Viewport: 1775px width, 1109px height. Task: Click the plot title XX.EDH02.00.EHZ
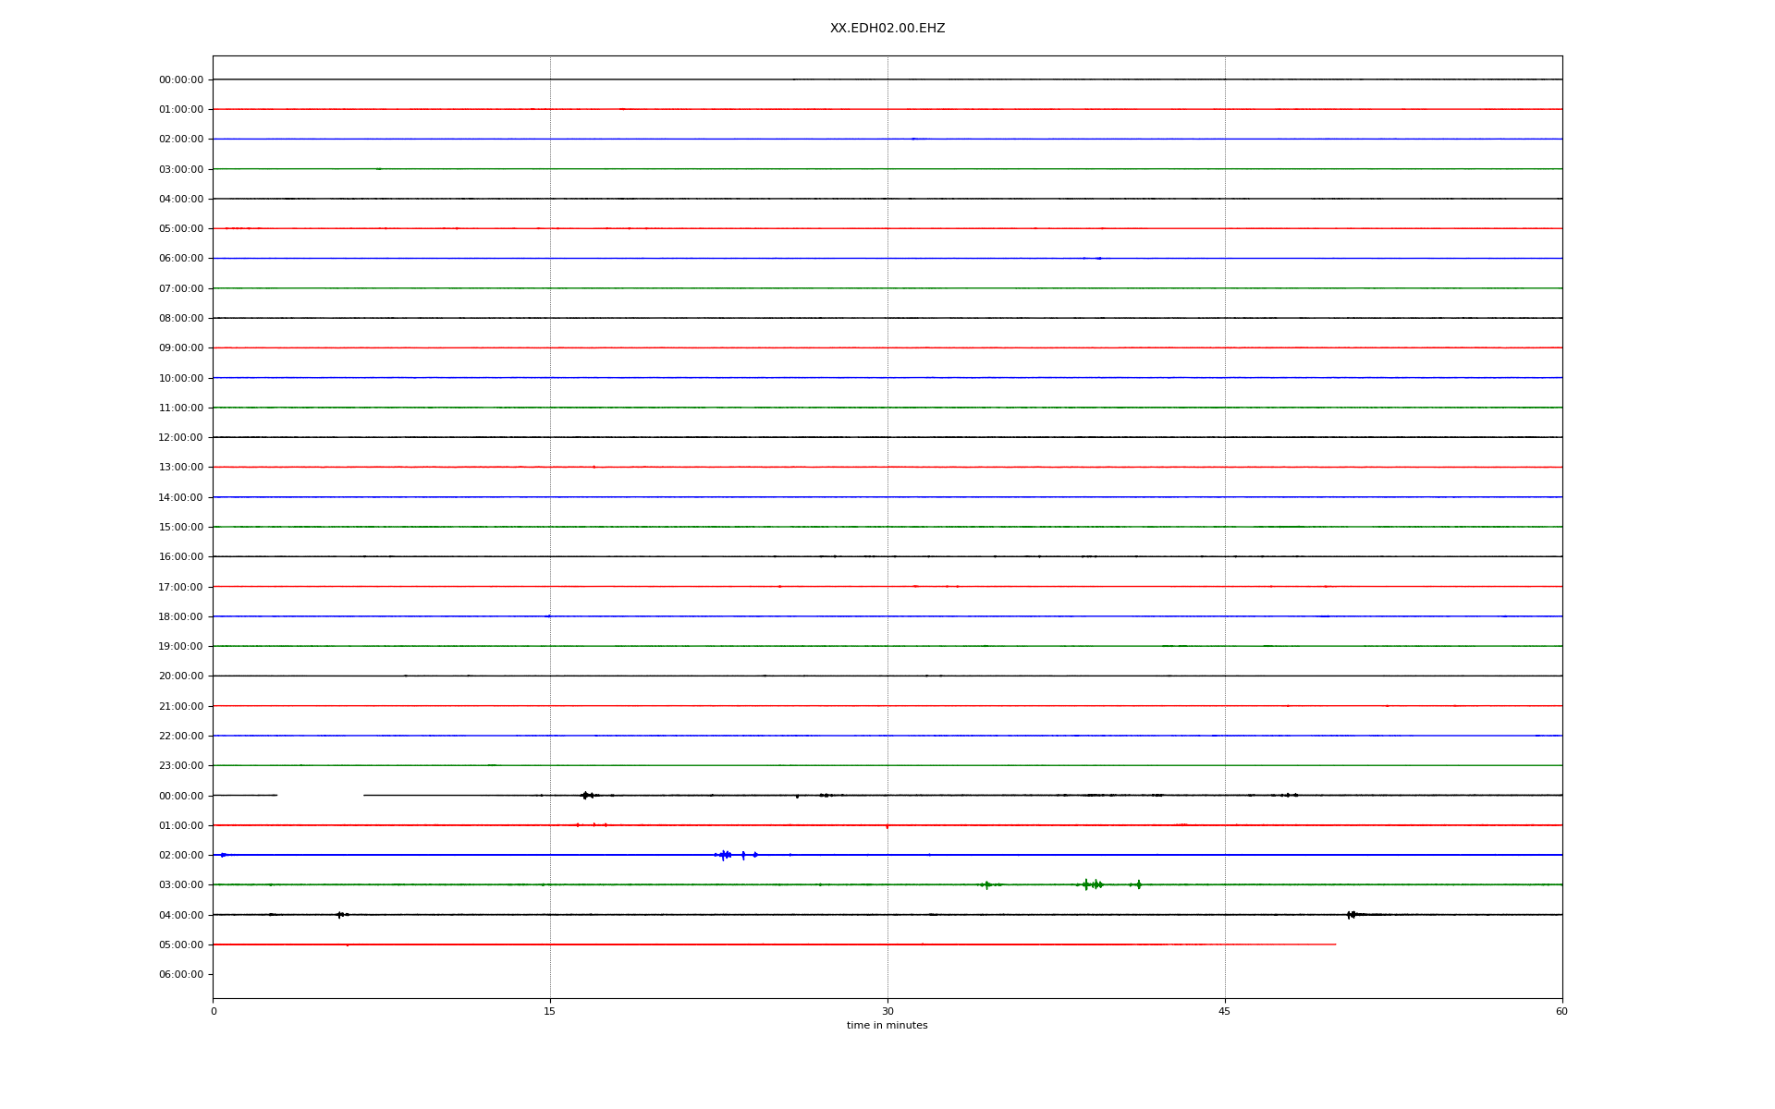coord(887,29)
